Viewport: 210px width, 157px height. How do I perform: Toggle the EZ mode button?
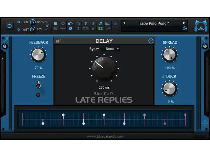tap(100, 28)
